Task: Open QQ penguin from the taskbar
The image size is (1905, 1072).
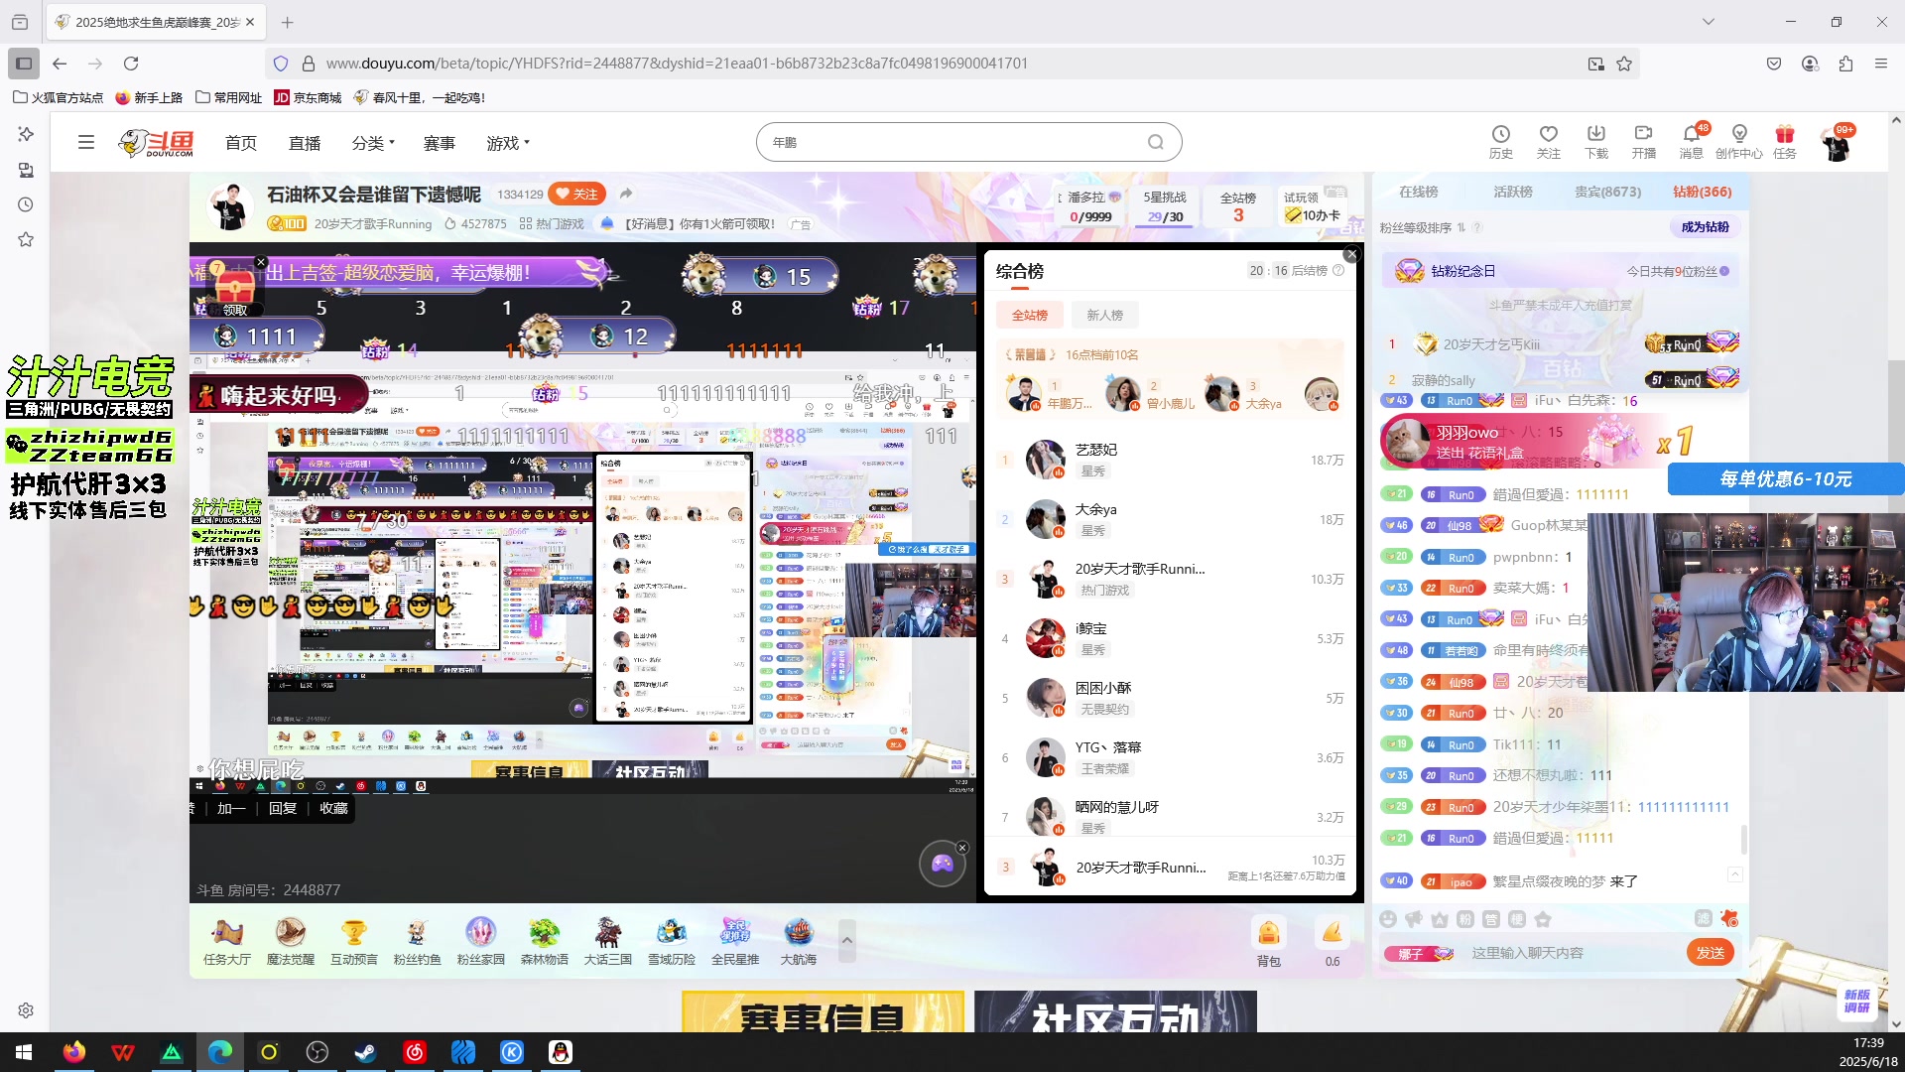Action: pyautogui.click(x=561, y=1052)
